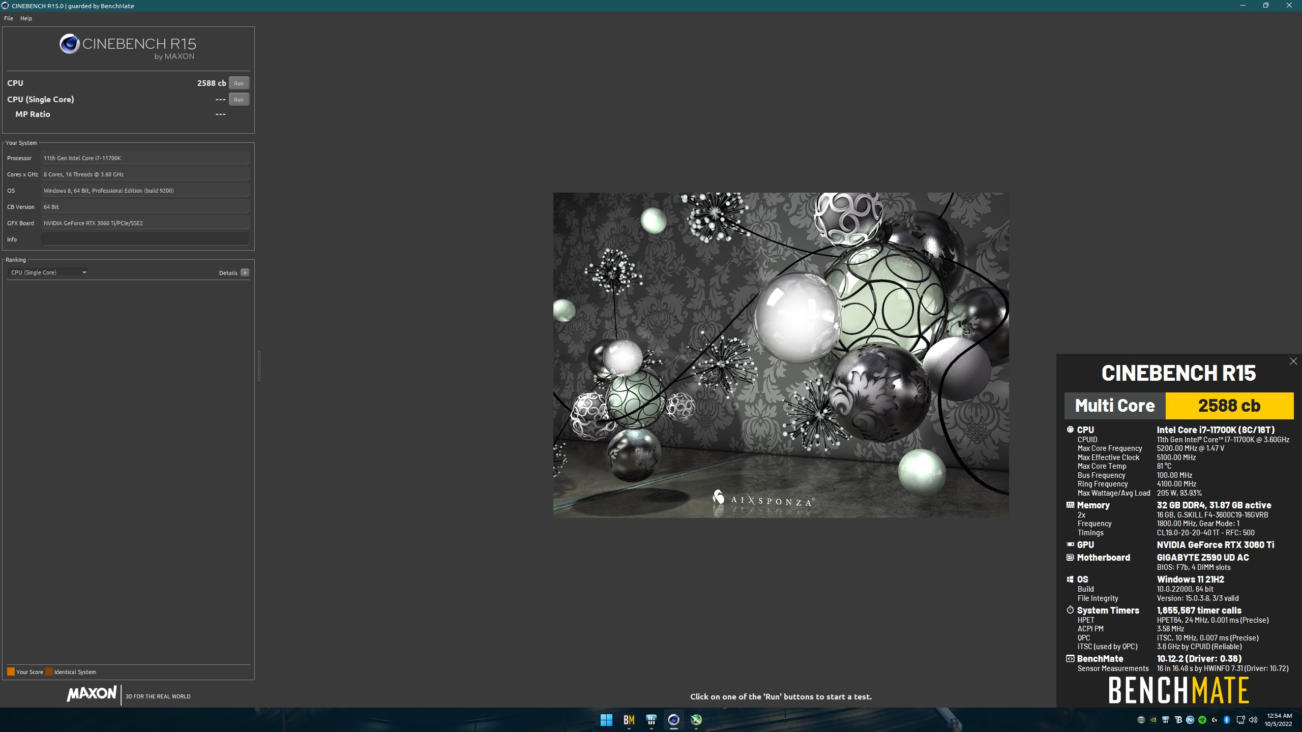Click the Max Core Frequency 5200.00 MHz value

click(x=1191, y=448)
